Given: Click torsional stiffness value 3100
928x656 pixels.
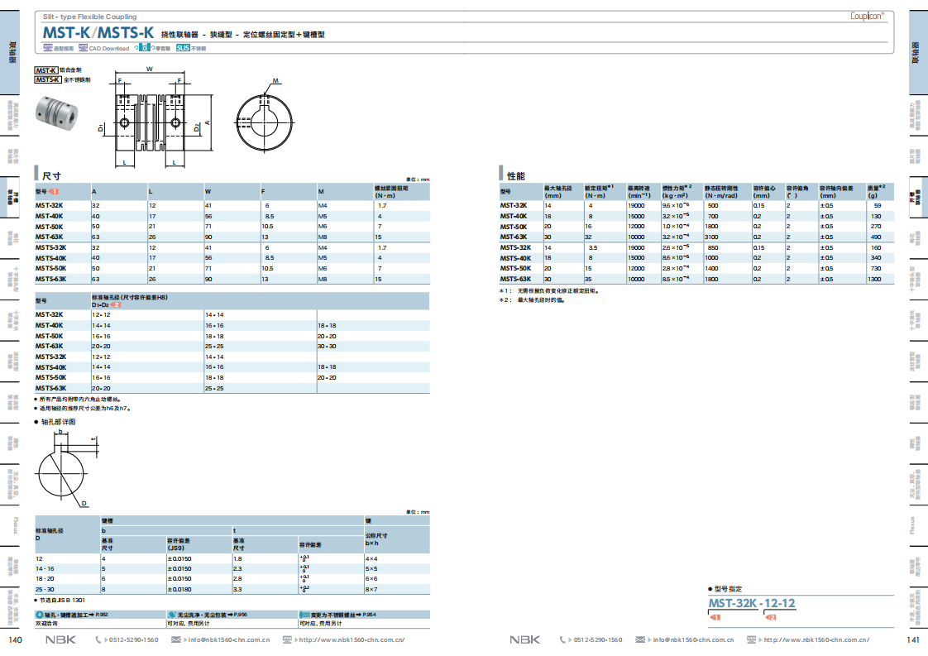Looking at the screenshot, I should [711, 237].
